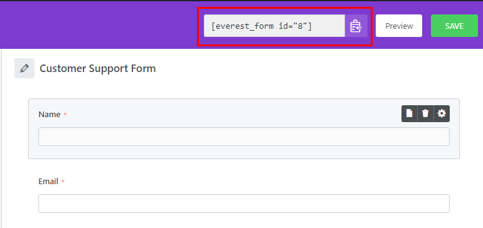The width and height of the screenshot is (483, 228).
Task: Click the white space between the fields
Action: point(243,168)
